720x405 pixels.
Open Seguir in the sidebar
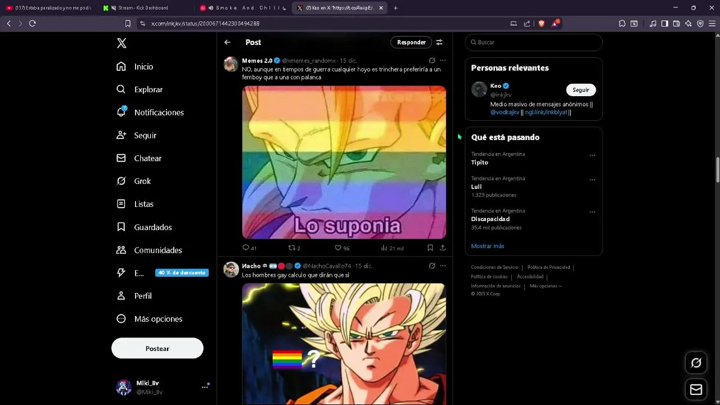click(136, 136)
